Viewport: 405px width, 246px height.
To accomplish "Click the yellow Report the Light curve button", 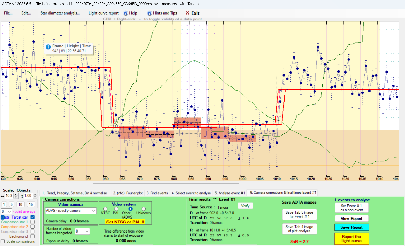I will (352, 239).
